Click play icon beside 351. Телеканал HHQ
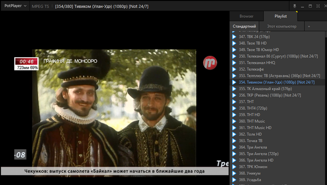The width and height of the screenshot is (327, 185). coord(234,63)
